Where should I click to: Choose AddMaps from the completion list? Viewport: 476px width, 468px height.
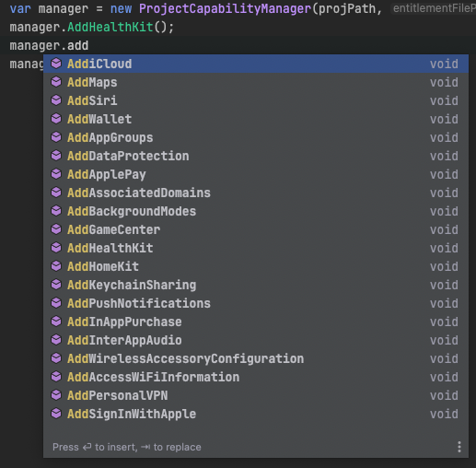pyautogui.click(x=256, y=82)
